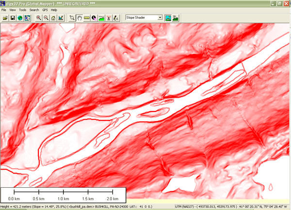Select the hand Pan tool
This screenshot has width=291, height=210.
[x=80, y=17]
